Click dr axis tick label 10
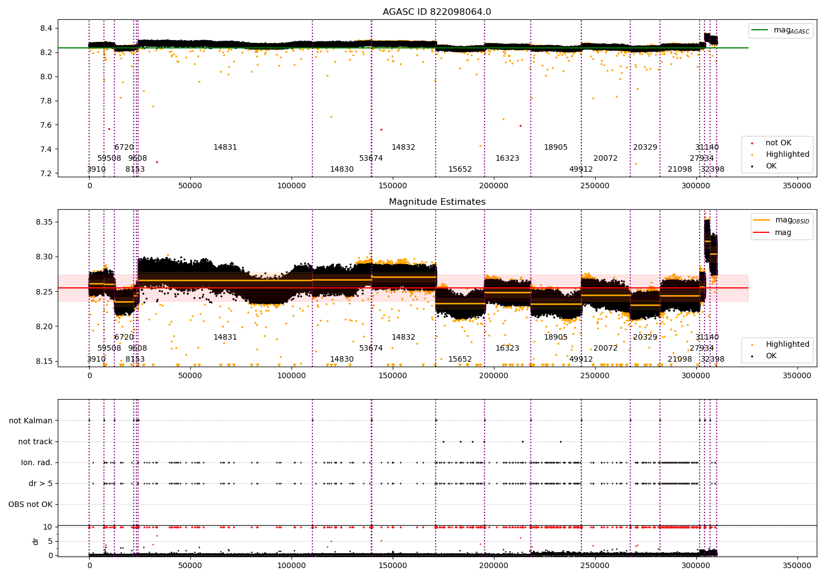The image size is (825, 578). click(48, 527)
